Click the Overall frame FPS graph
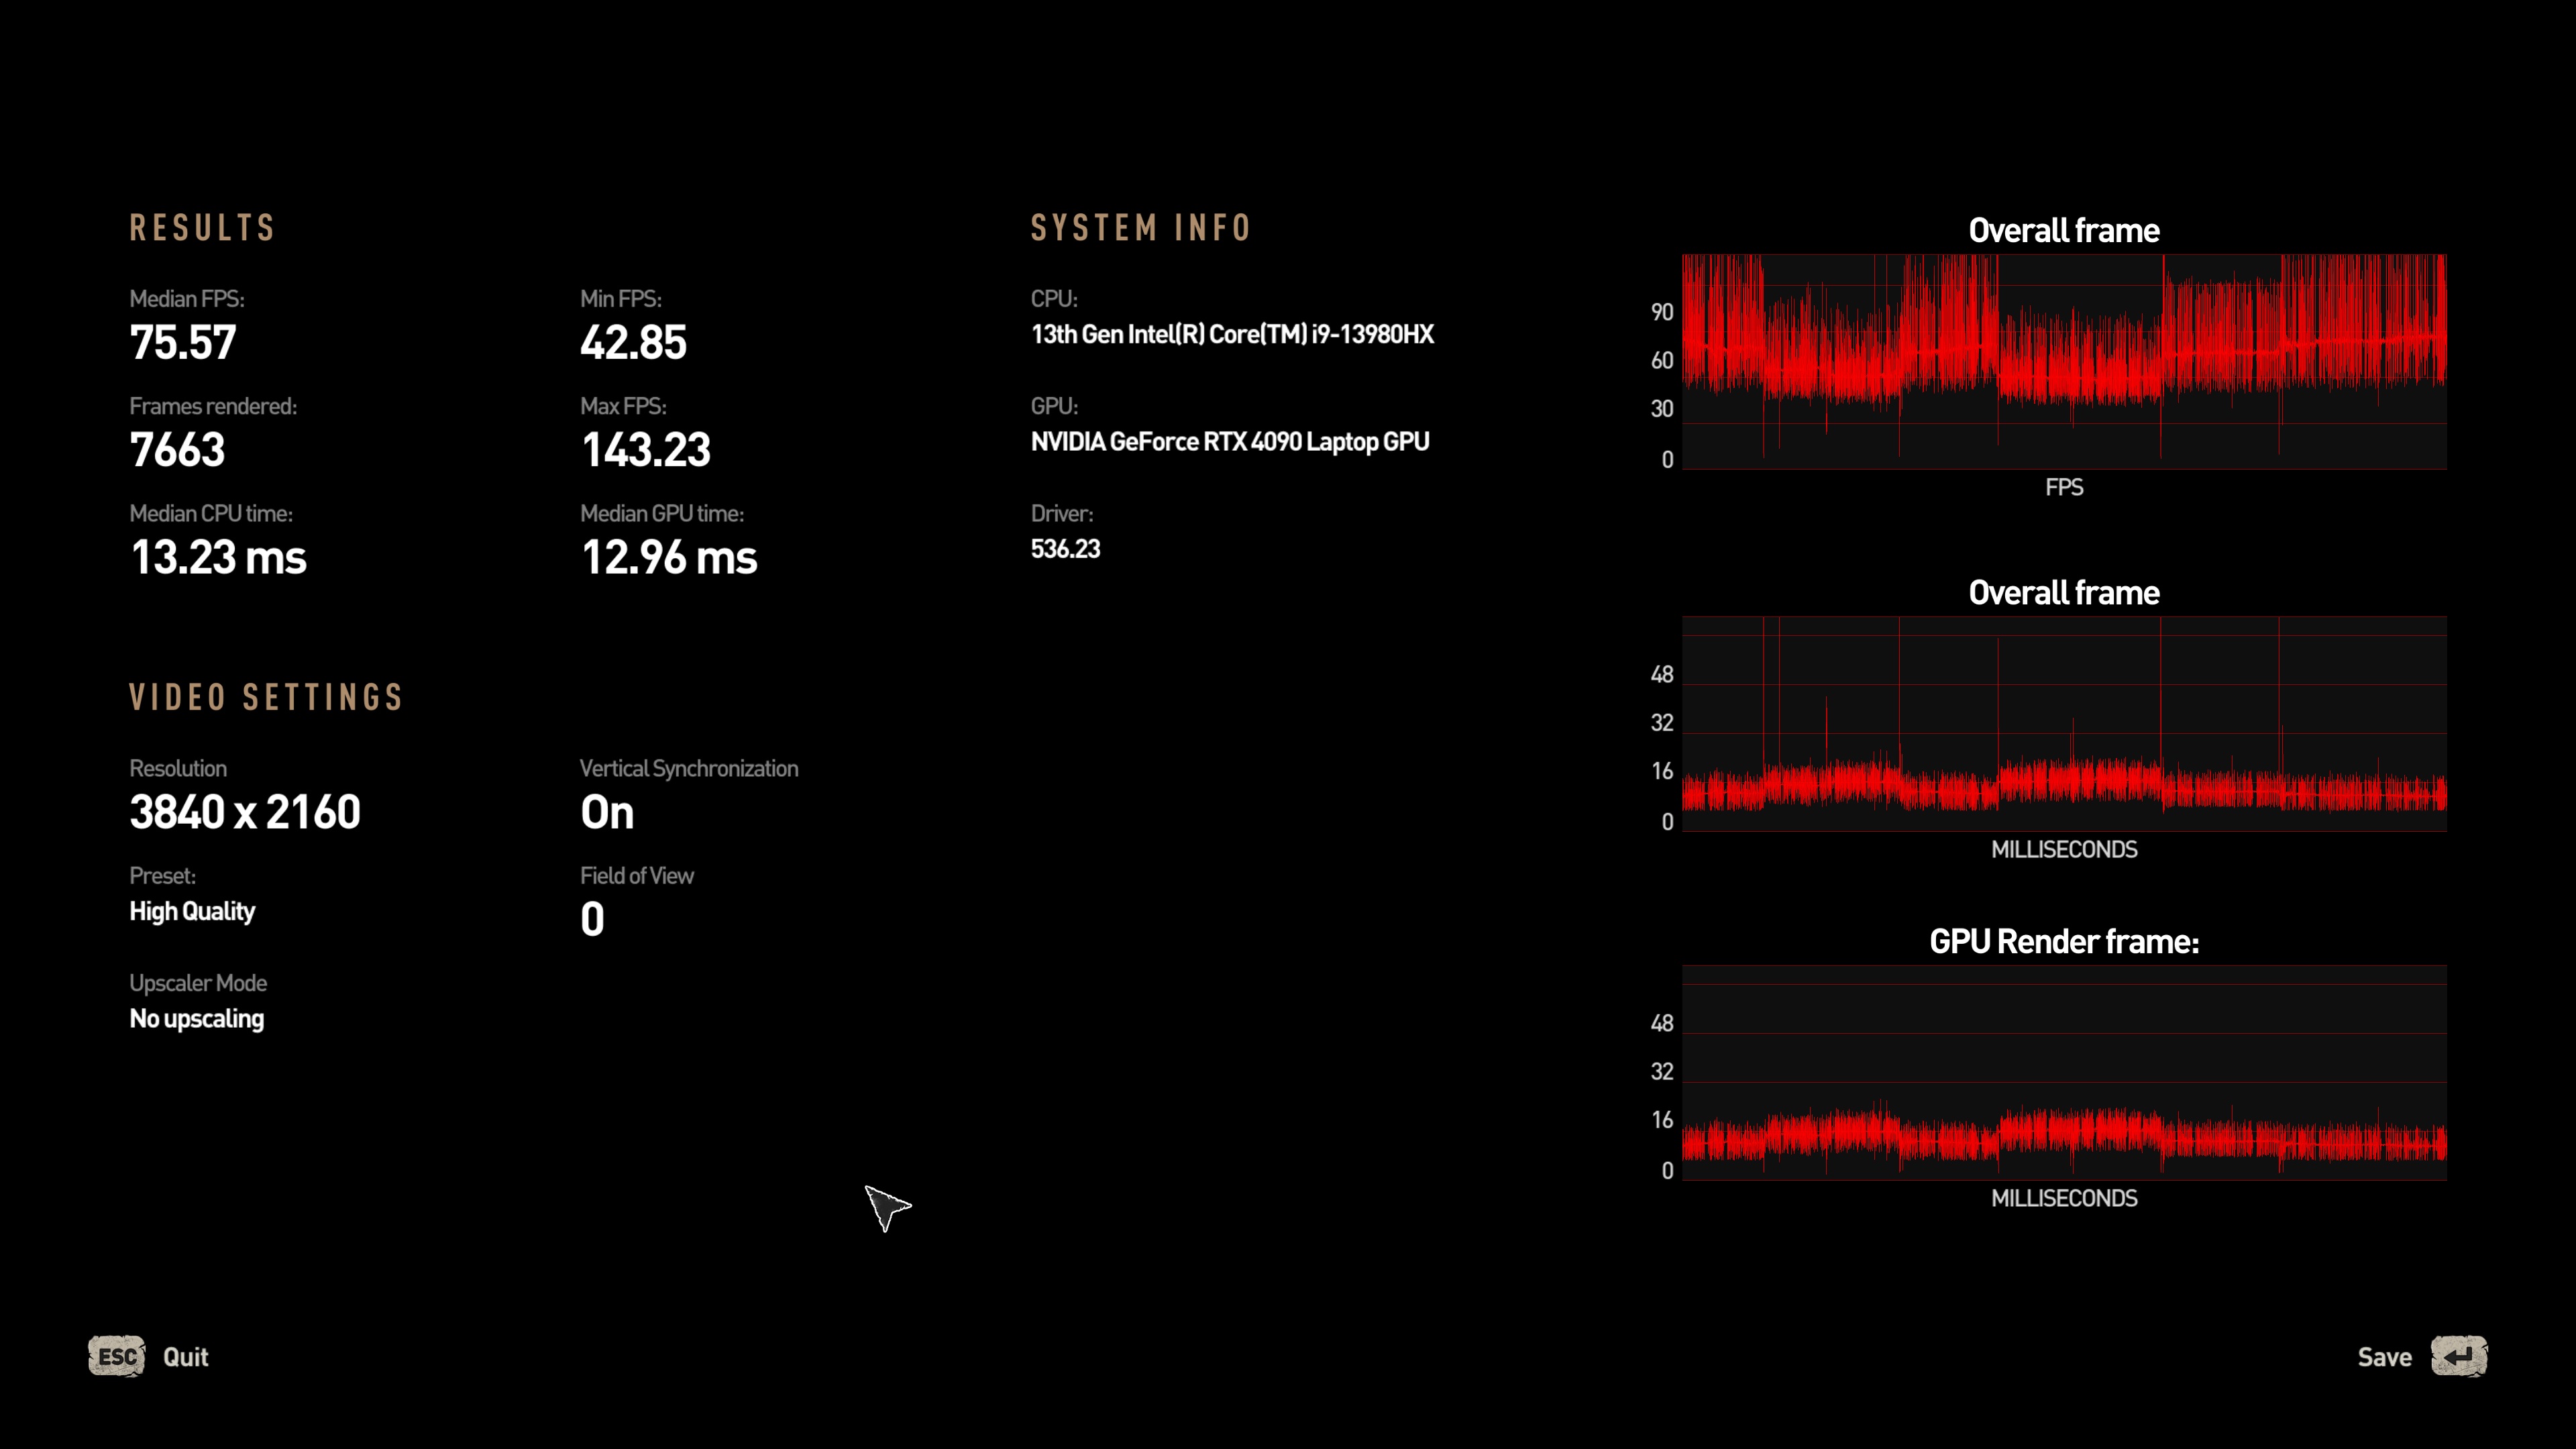The width and height of the screenshot is (2576, 1449). 2063,361
